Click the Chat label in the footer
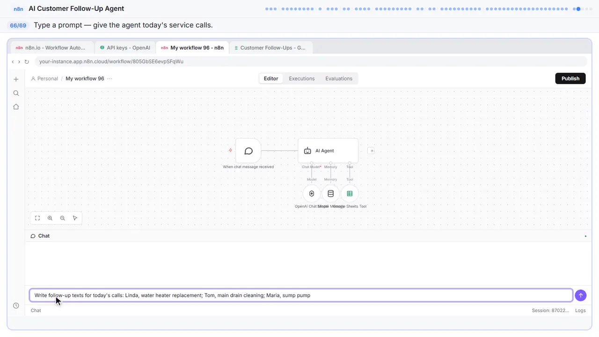The width and height of the screenshot is (599, 337). pyautogui.click(x=36, y=310)
